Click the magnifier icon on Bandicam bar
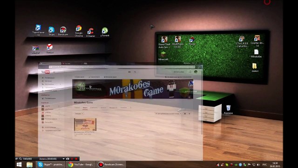Viewport: 298px width, 168px height. pyautogui.click(x=20, y=159)
